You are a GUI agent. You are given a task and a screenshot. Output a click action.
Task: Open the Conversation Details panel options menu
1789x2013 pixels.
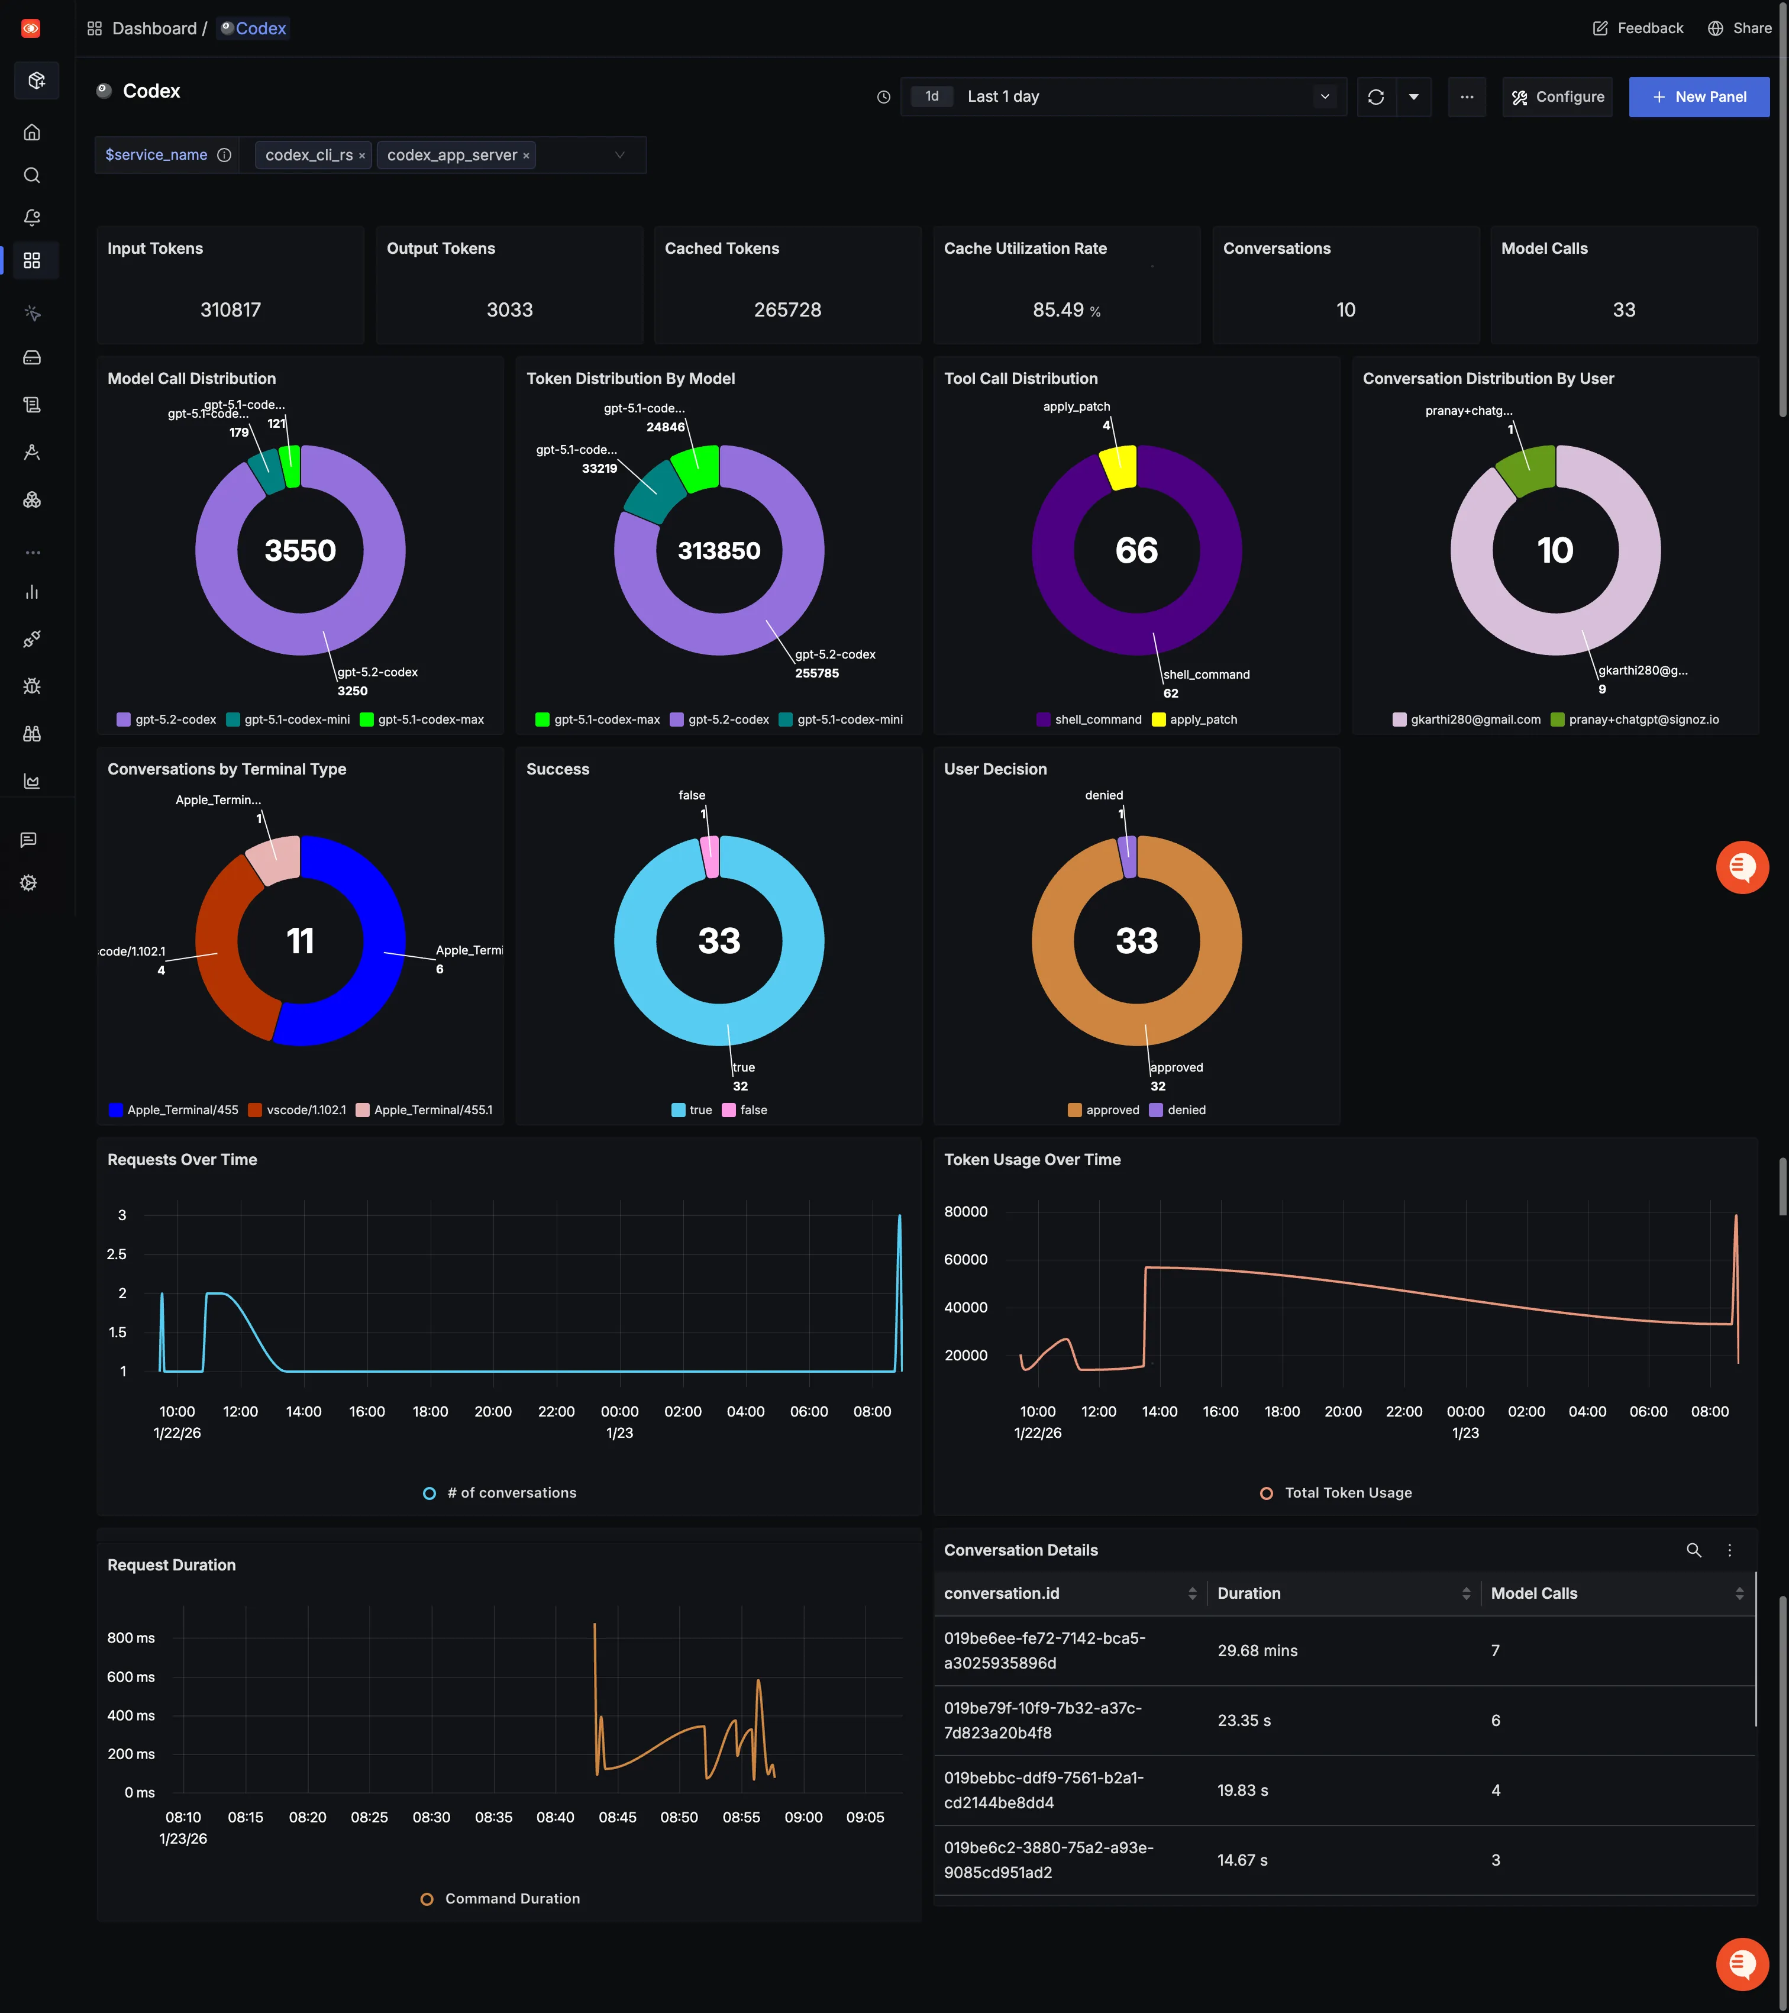1729,1550
